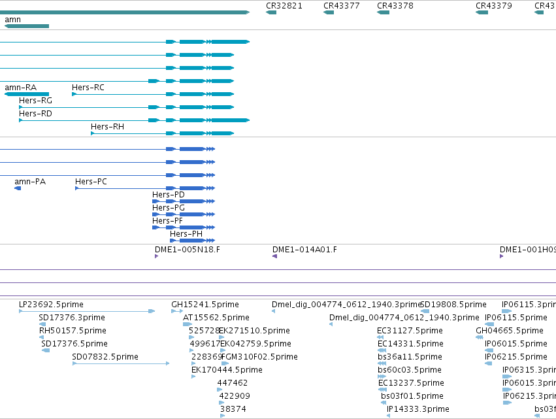Select the EC14331.5prime EST label

(410, 344)
